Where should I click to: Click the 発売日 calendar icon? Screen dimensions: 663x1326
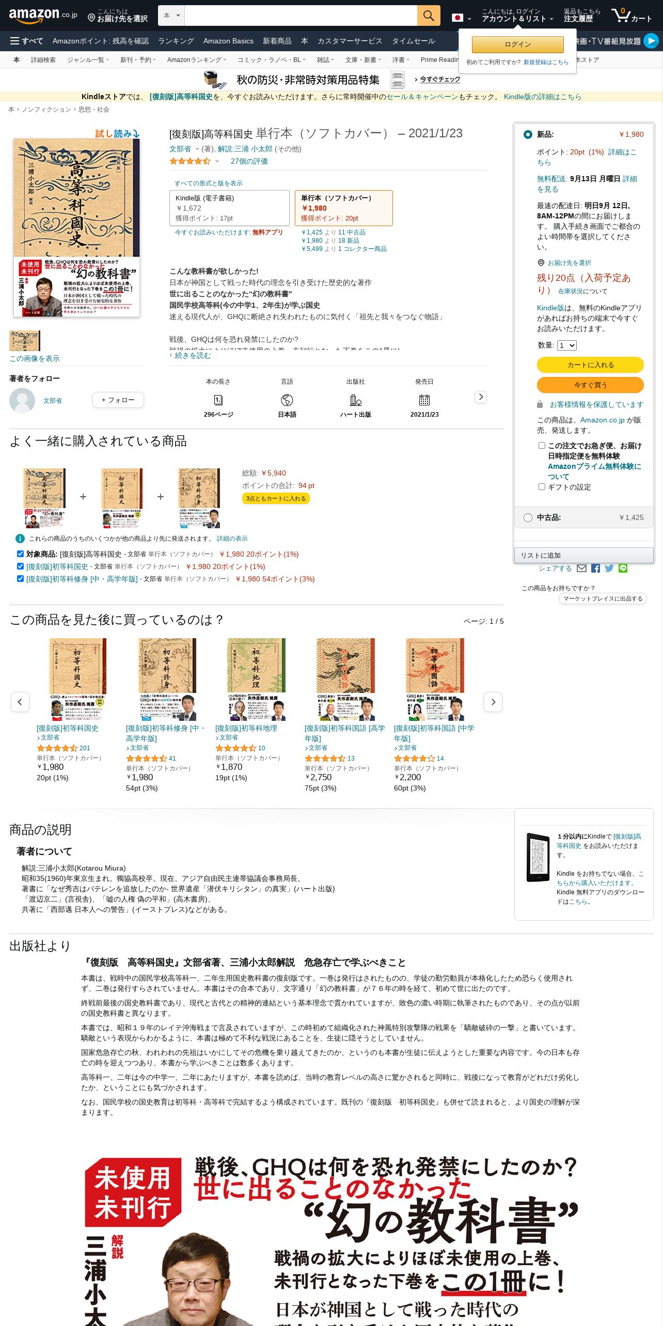[424, 400]
